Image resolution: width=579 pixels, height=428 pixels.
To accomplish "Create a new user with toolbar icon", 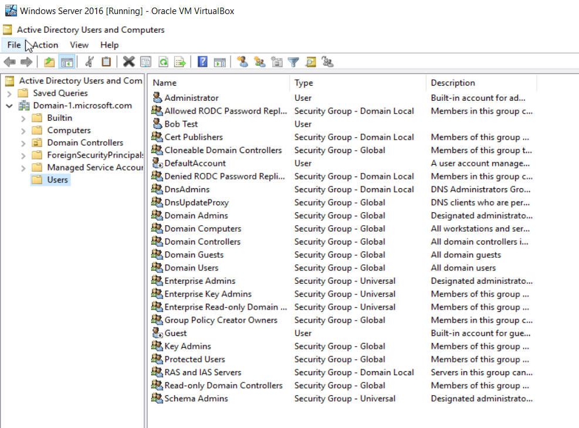I will (x=242, y=62).
